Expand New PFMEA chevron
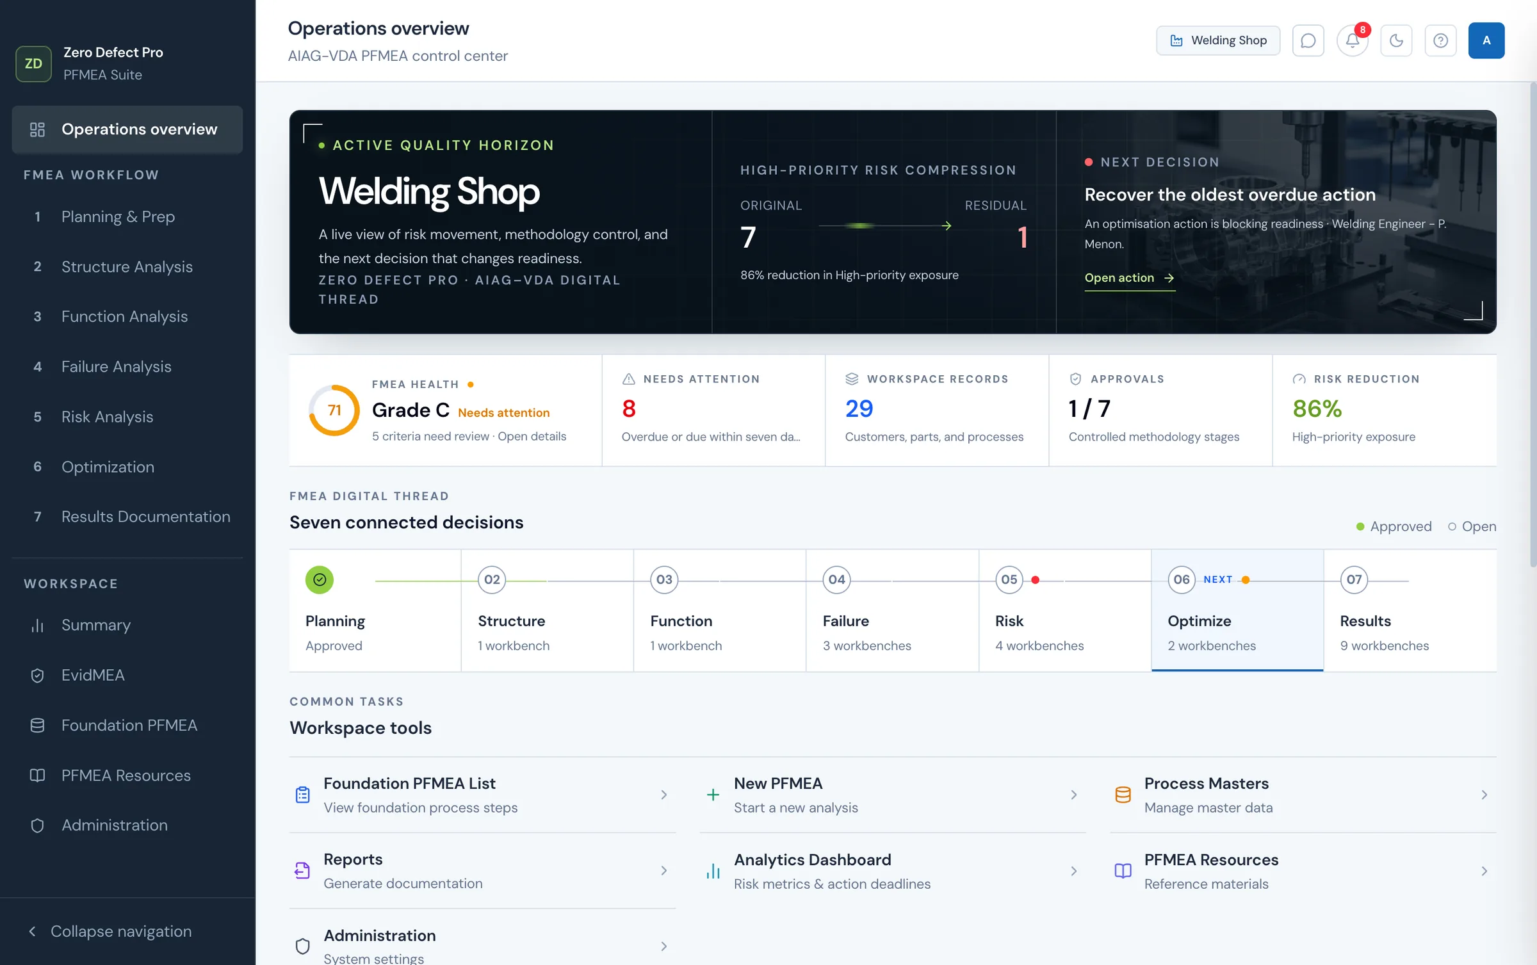 1074,795
